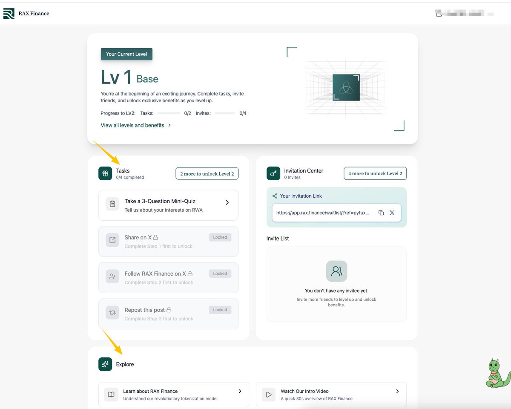
Task: Click the Tasks progress bar to LV2
Action: tap(169, 113)
